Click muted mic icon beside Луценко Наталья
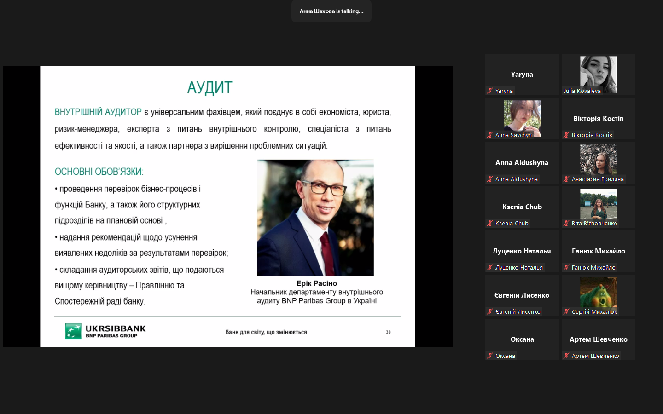 click(x=490, y=268)
